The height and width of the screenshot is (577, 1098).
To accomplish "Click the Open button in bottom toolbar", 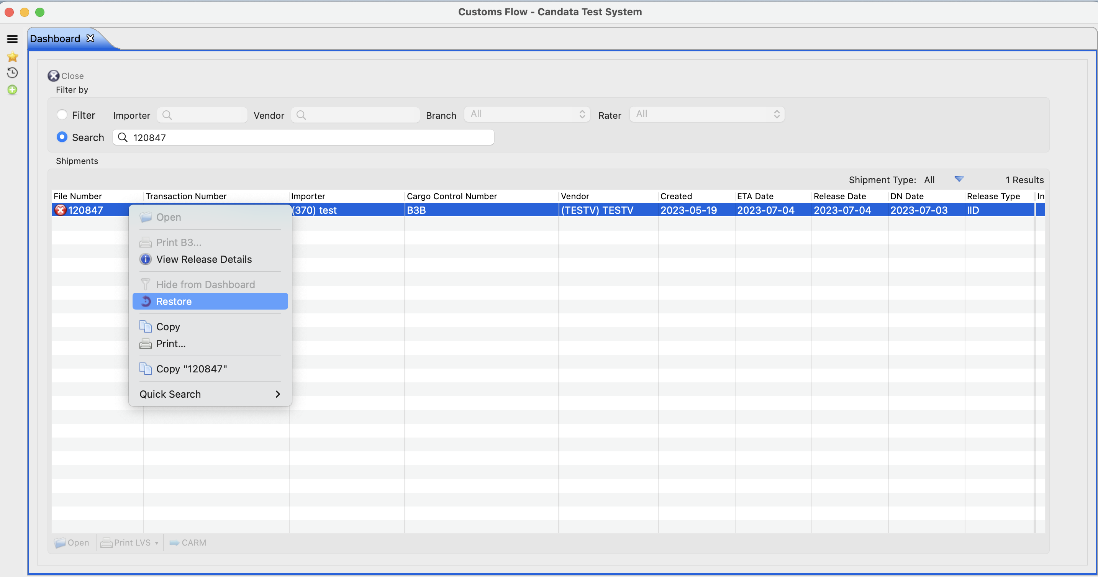I will (x=72, y=543).
